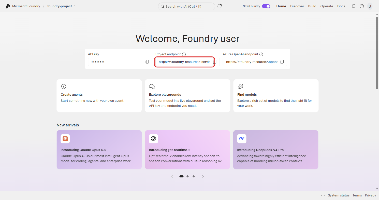Open the Privacy link

pos(370,195)
